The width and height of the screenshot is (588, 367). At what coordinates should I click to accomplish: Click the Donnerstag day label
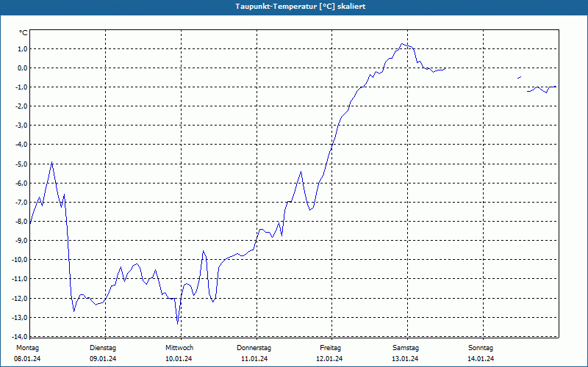pos(254,348)
